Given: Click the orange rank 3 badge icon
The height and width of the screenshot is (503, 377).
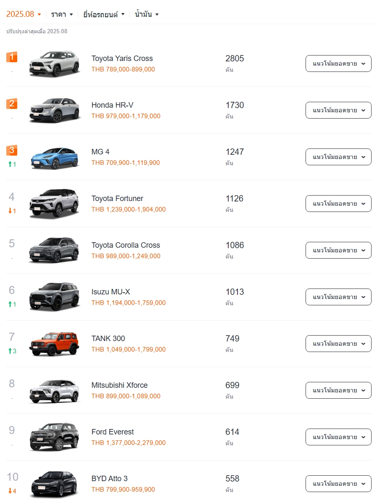Looking at the screenshot, I should click(12, 150).
